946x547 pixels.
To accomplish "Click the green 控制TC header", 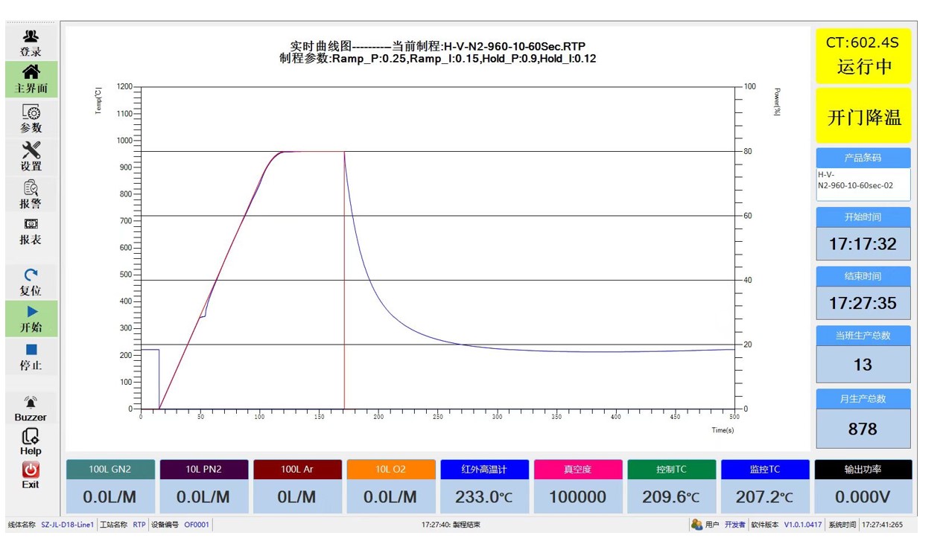I will 671,470.
